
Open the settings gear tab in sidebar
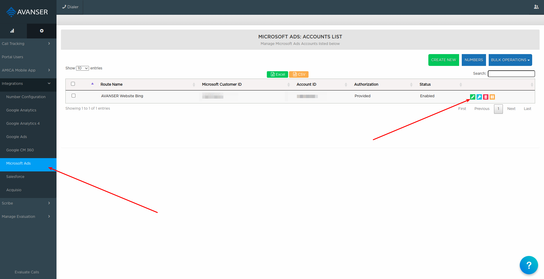42,31
